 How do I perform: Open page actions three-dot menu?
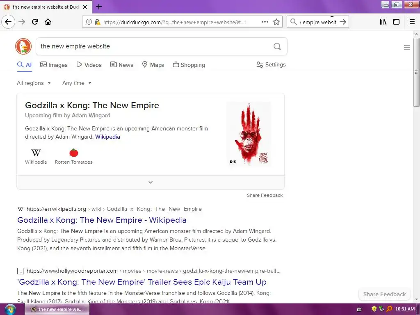pos(265,22)
